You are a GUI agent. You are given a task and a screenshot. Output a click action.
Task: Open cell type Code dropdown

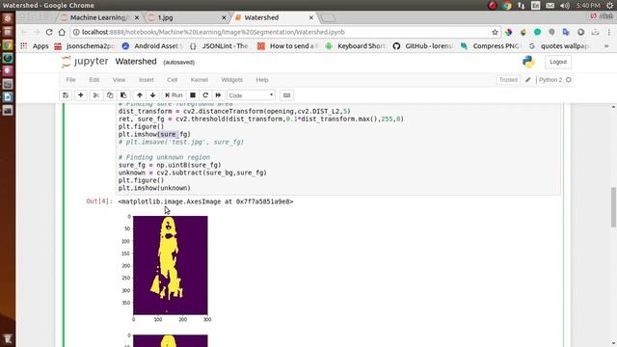tap(251, 95)
